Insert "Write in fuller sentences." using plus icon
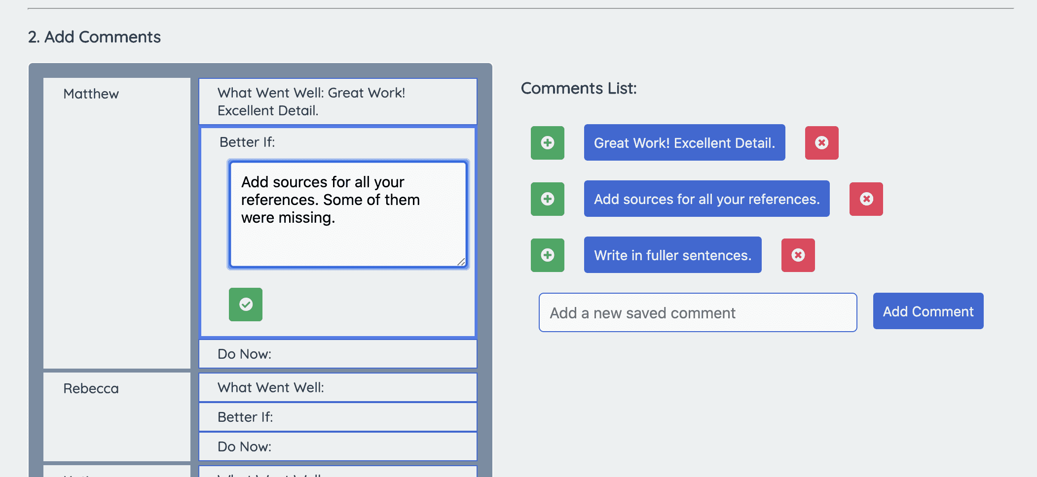The width and height of the screenshot is (1037, 477). coord(547,255)
